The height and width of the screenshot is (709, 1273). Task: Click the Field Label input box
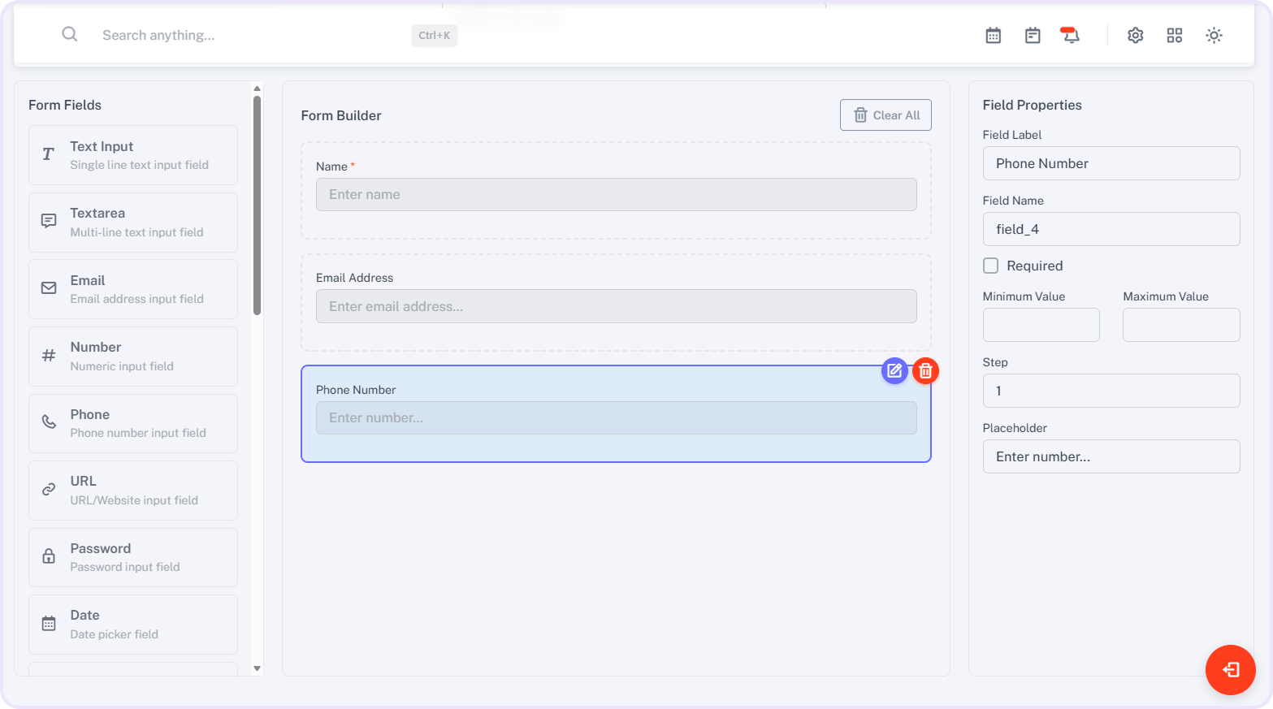pos(1111,163)
